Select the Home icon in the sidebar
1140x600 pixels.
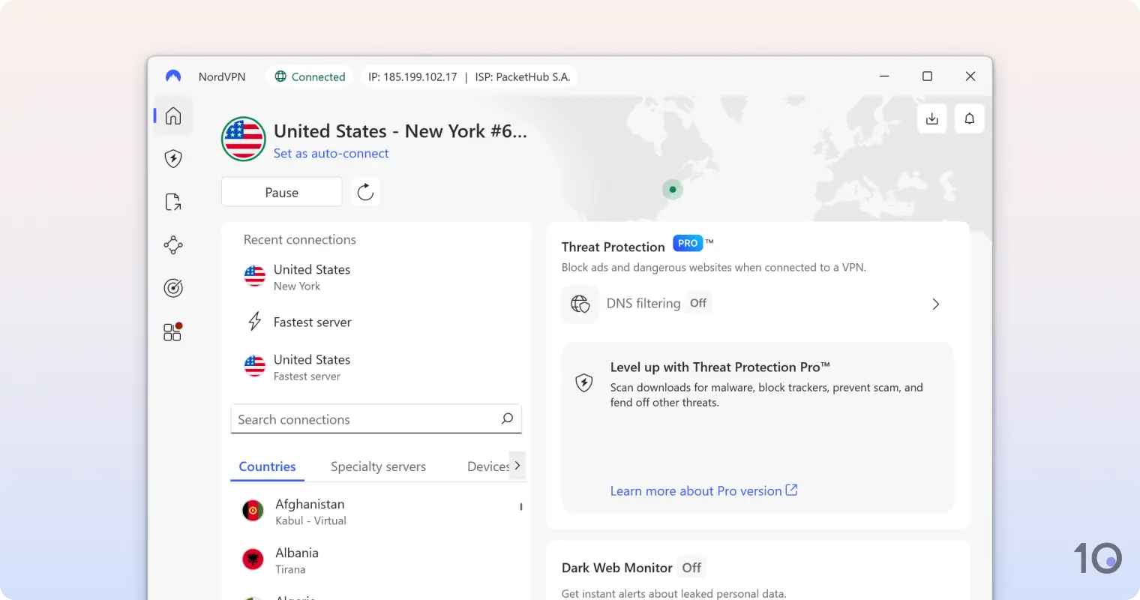click(172, 115)
